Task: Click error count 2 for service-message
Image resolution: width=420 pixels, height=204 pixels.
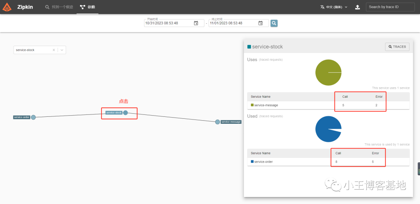Action: click(376, 106)
